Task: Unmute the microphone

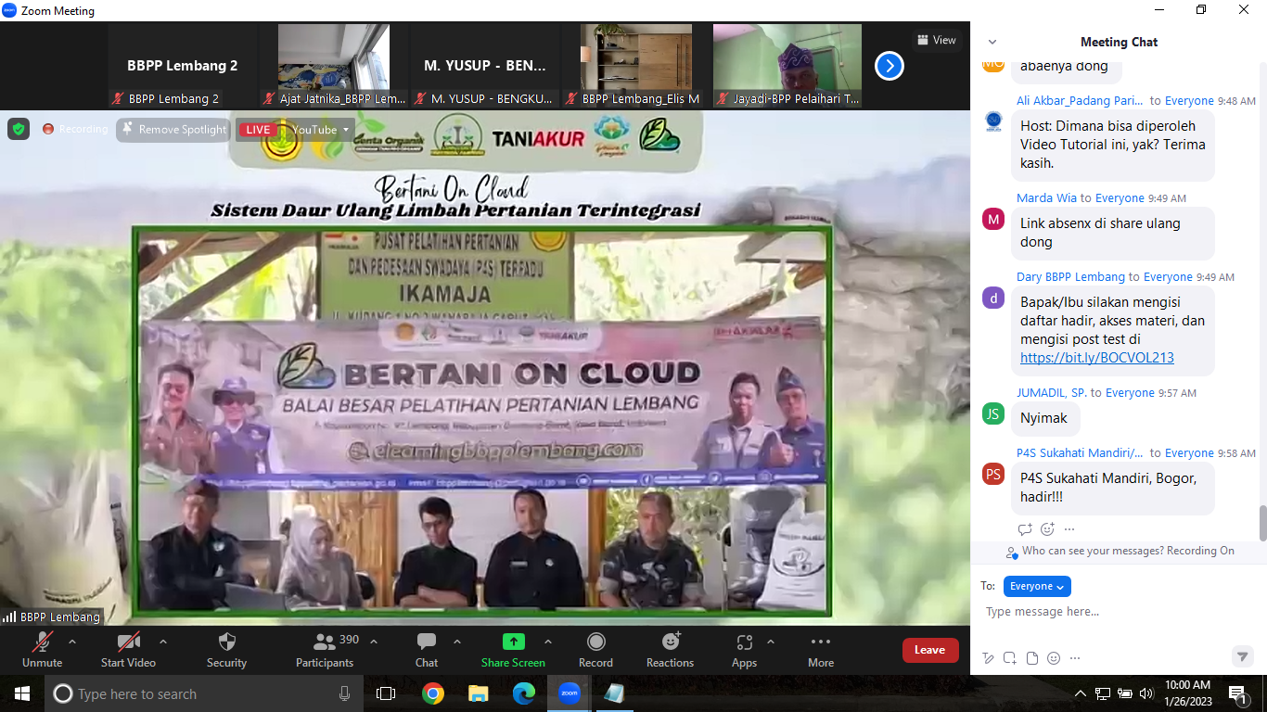Action: pyautogui.click(x=42, y=649)
